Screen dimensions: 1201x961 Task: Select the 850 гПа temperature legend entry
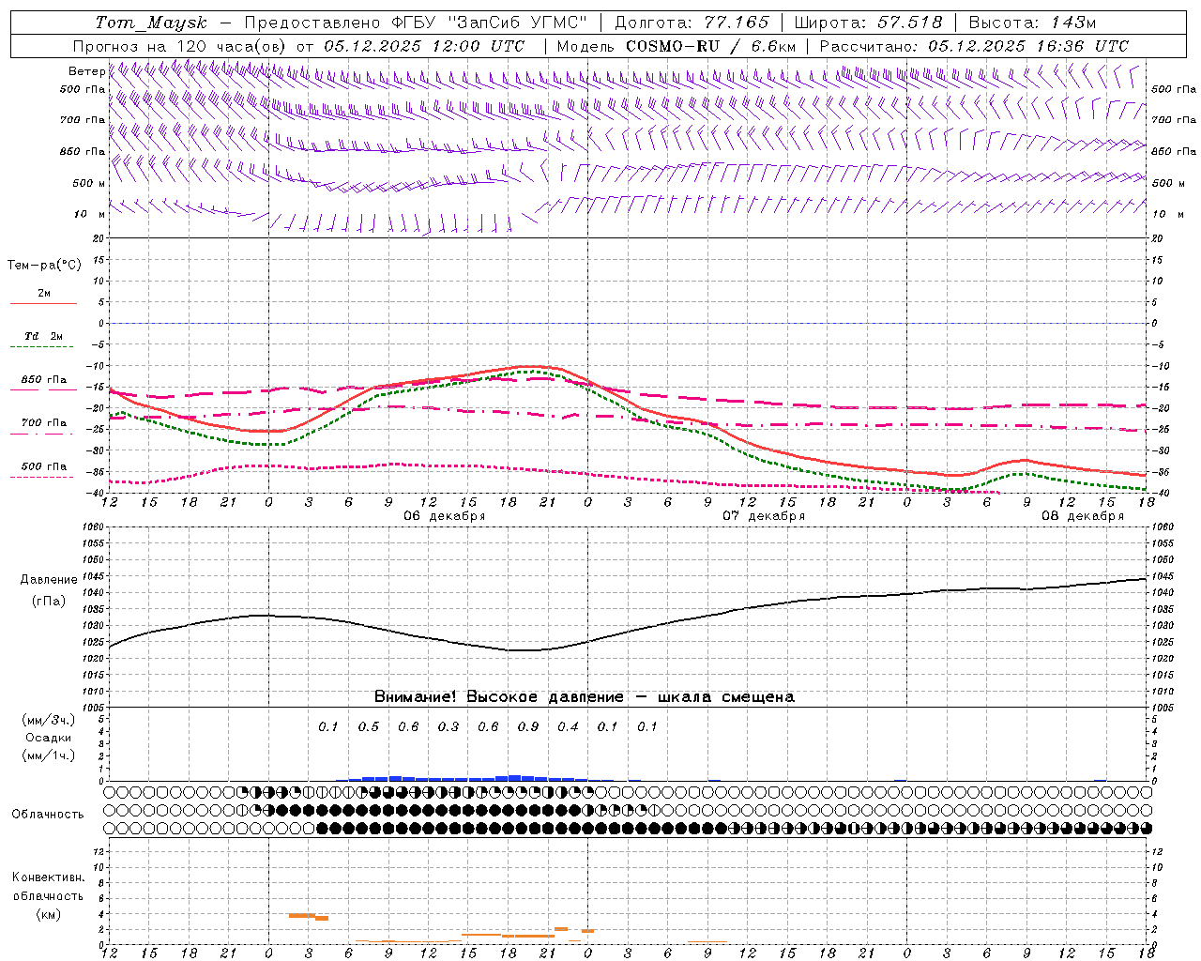[x=43, y=381]
